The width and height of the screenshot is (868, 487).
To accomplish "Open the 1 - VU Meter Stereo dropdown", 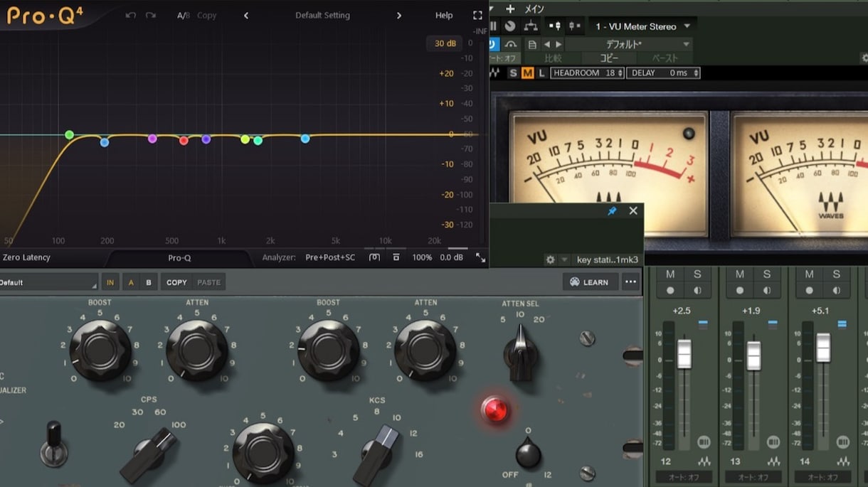I will pos(642,26).
